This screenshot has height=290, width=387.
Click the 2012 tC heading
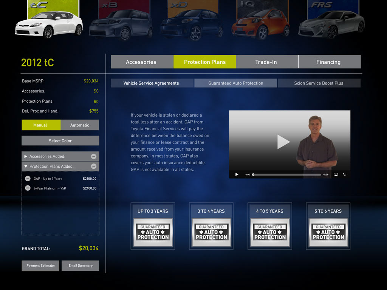click(37, 63)
